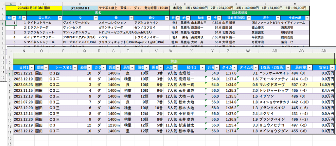This screenshot has width=336, height=146.
Task: Select the トウカイテイオー cell
Action: pyautogui.click(x=151, y=37)
